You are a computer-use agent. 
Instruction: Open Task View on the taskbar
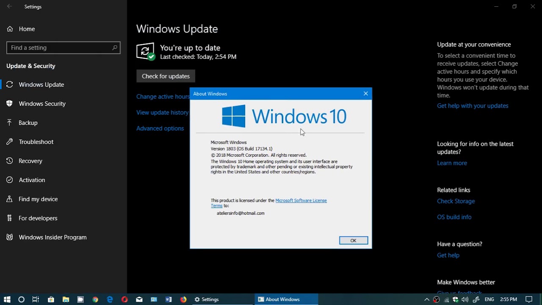point(36,299)
